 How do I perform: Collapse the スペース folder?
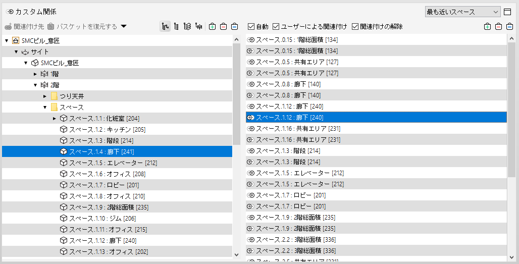(45, 107)
